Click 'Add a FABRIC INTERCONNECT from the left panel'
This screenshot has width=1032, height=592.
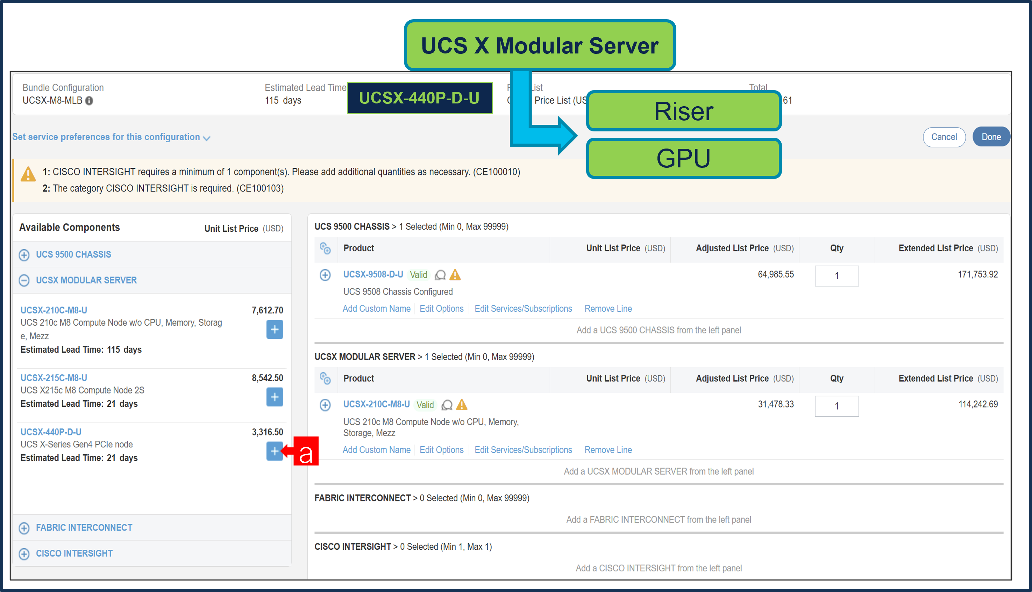point(659,520)
